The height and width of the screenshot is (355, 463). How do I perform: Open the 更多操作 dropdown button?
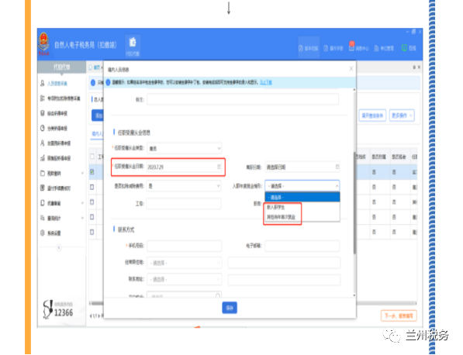pos(402,115)
